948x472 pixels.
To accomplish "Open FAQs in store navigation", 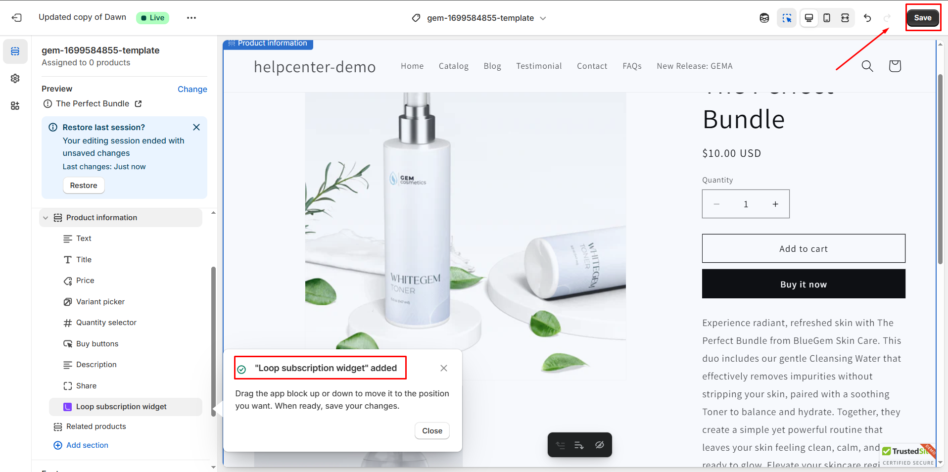I will pos(632,66).
